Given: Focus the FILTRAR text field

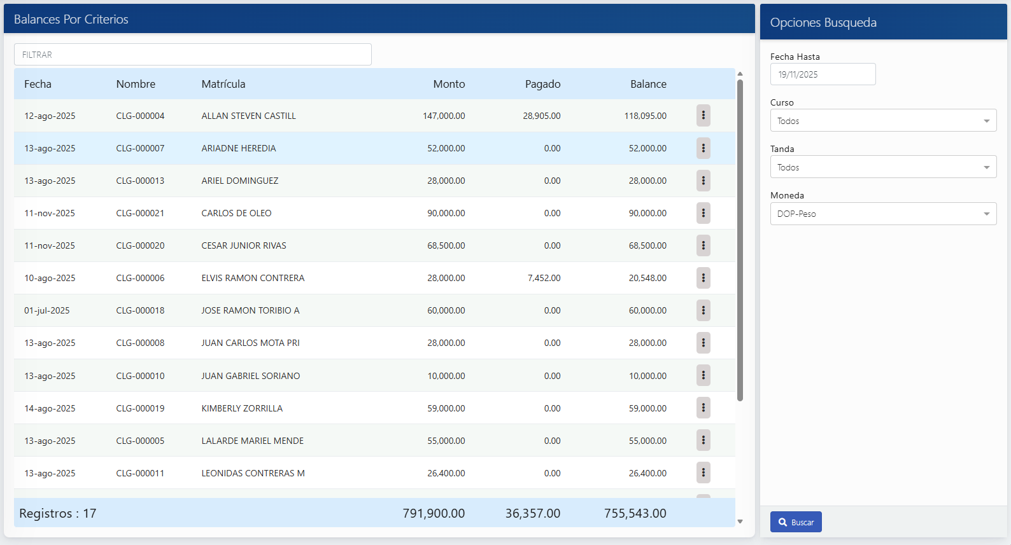Looking at the screenshot, I should 192,55.
